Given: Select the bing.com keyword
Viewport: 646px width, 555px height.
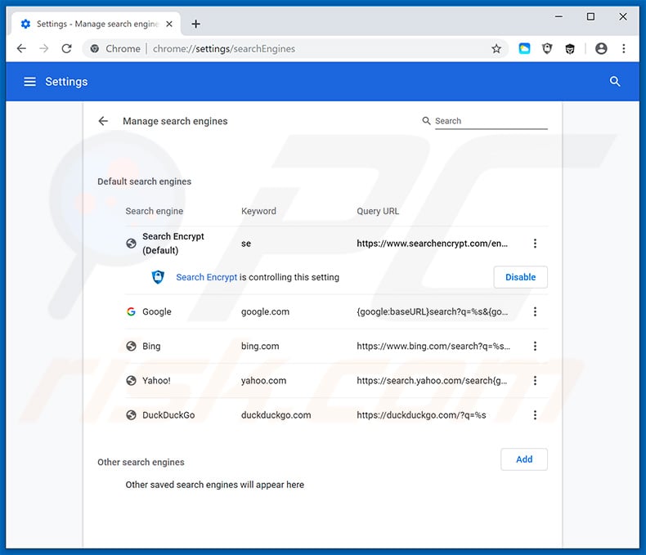Looking at the screenshot, I should [x=260, y=347].
